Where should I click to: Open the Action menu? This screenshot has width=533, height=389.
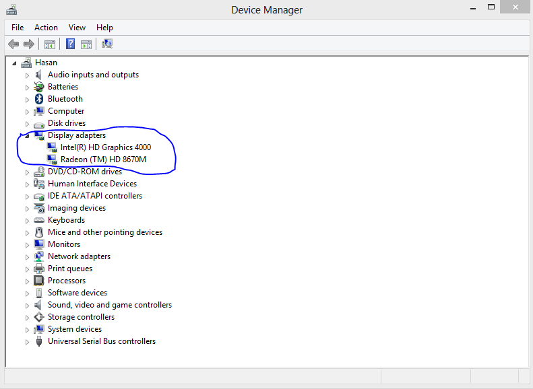(x=46, y=28)
